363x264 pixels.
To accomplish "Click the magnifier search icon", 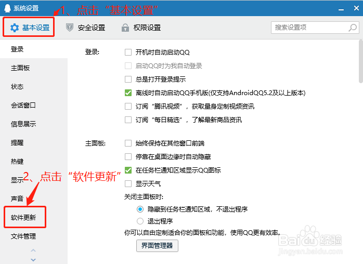I will point(353,28).
